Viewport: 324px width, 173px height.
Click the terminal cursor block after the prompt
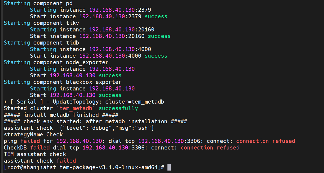coord(169,167)
